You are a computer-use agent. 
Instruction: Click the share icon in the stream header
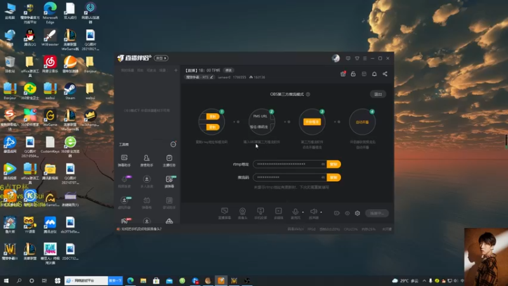coord(385,74)
